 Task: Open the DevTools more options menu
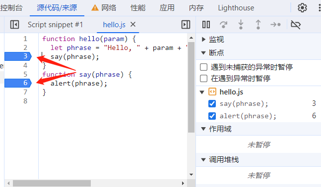coord(320,8)
